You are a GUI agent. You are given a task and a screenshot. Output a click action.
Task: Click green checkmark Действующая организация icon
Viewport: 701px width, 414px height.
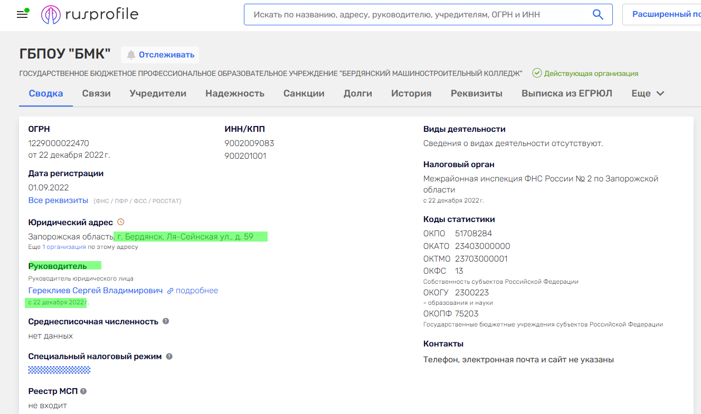tap(537, 73)
